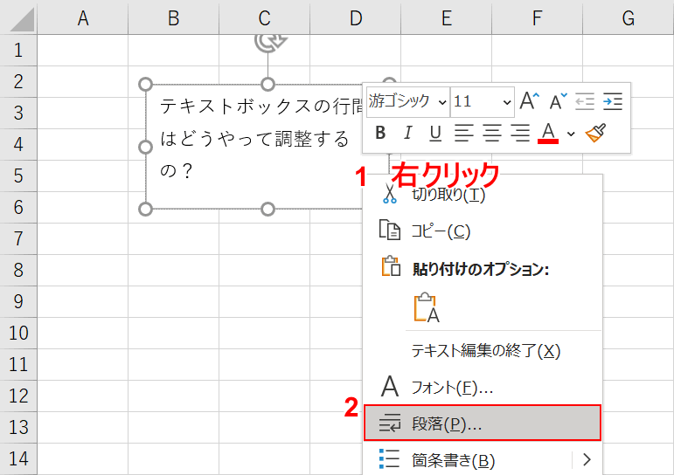Image resolution: width=674 pixels, height=475 pixels.
Task: Click テキスト編集の終了(X) menu entry
Action: pos(485,350)
